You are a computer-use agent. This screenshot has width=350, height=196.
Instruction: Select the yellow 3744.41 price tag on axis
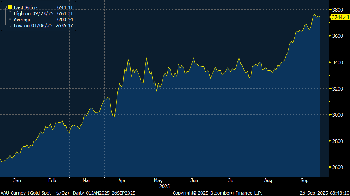click(340, 17)
